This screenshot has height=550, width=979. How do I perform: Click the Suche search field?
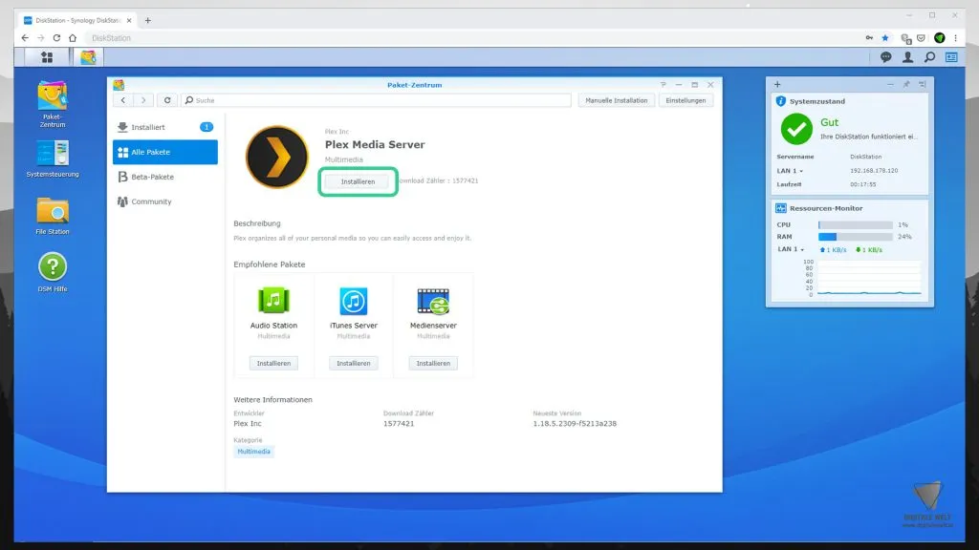[376, 100]
